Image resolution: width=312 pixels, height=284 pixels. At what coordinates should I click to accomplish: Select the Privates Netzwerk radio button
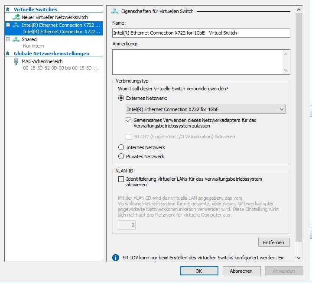coord(121,156)
